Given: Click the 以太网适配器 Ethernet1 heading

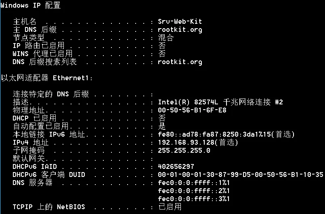Looking at the screenshot, I should [x=47, y=78].
